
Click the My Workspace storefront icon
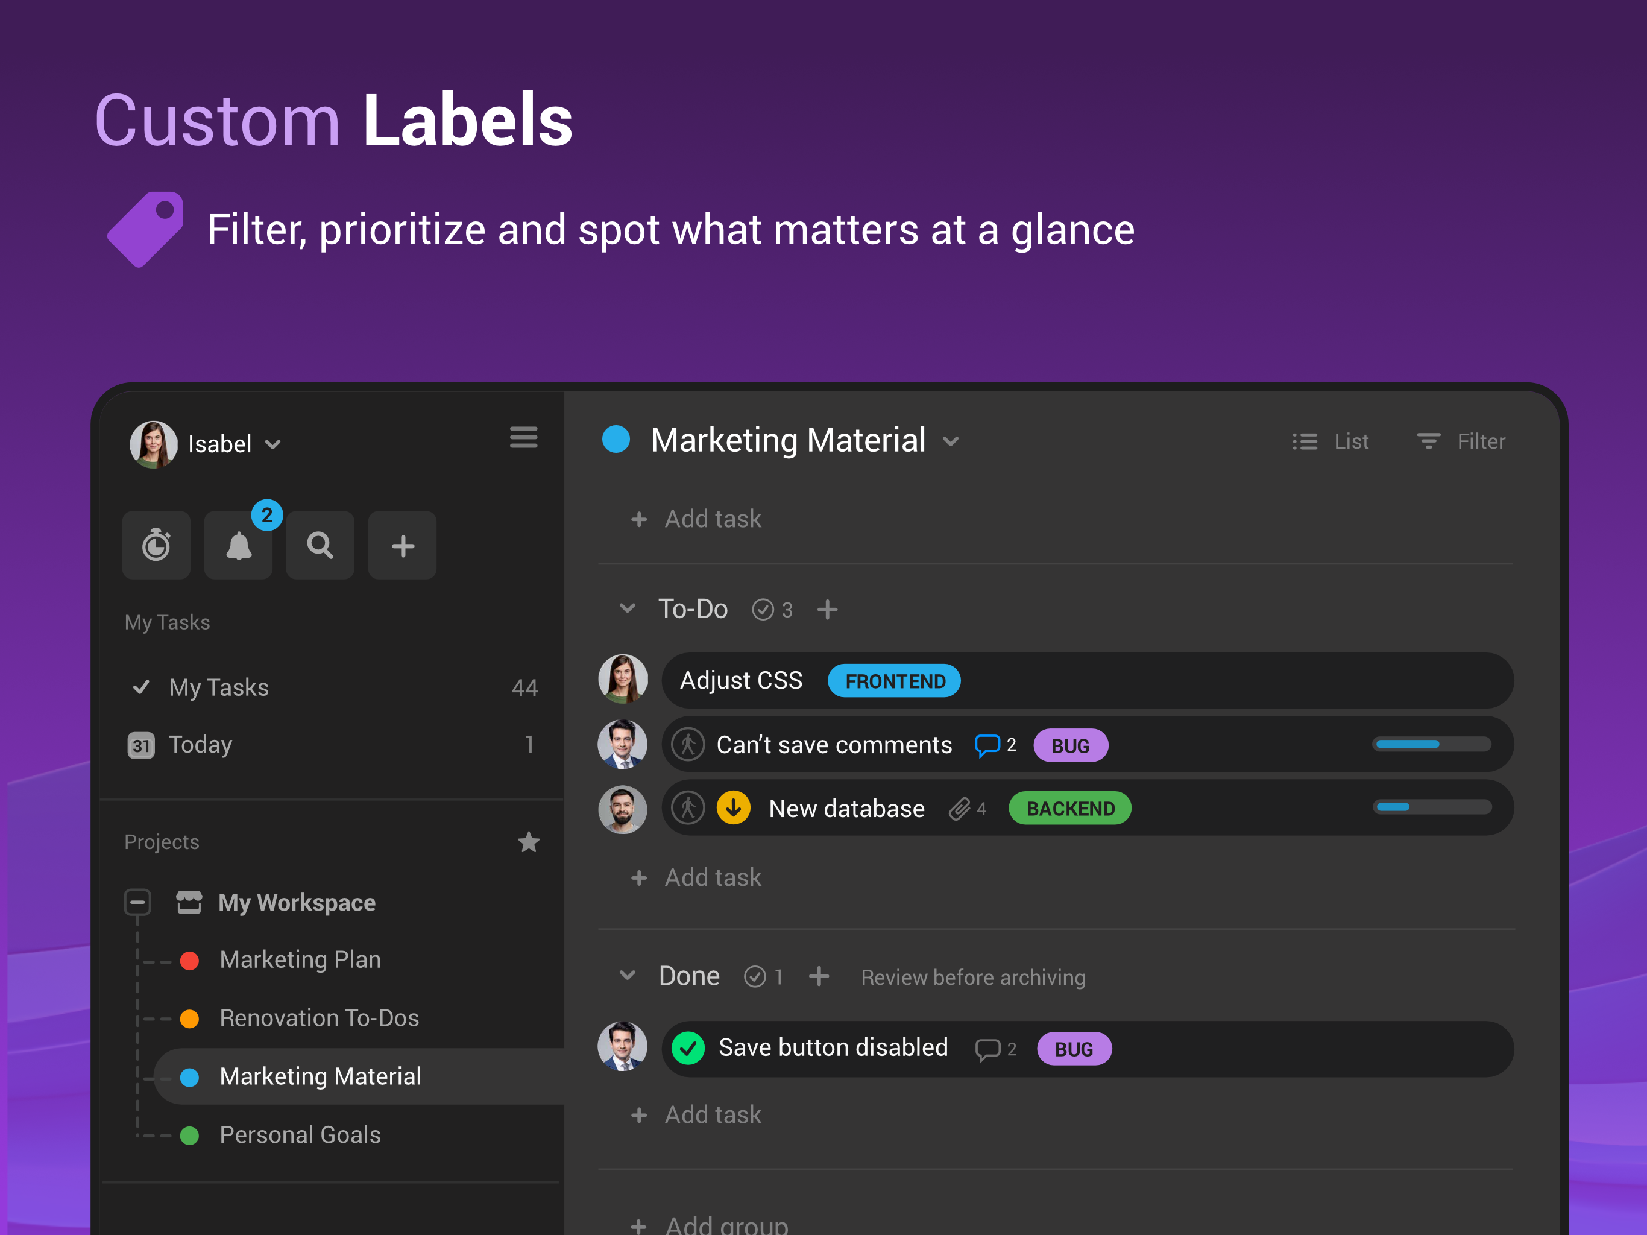(x=189, y=902)
